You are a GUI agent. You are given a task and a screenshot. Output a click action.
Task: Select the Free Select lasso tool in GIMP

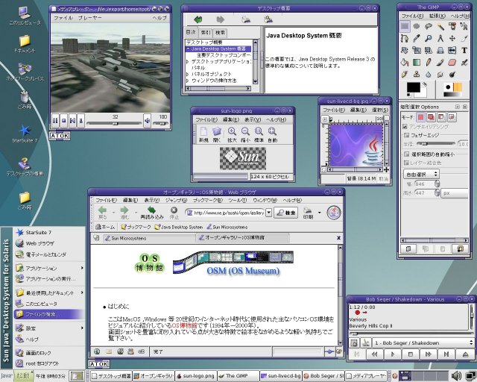pos(429,26)
